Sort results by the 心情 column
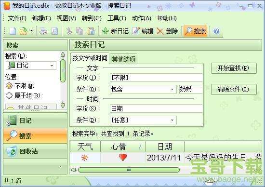 coord(123,147)
